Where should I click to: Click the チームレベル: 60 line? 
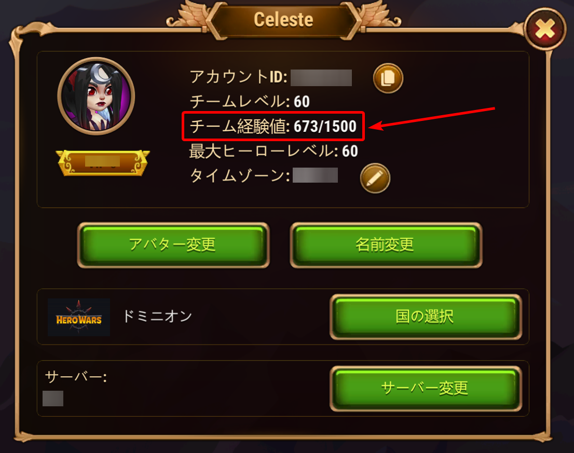(250, 102)
